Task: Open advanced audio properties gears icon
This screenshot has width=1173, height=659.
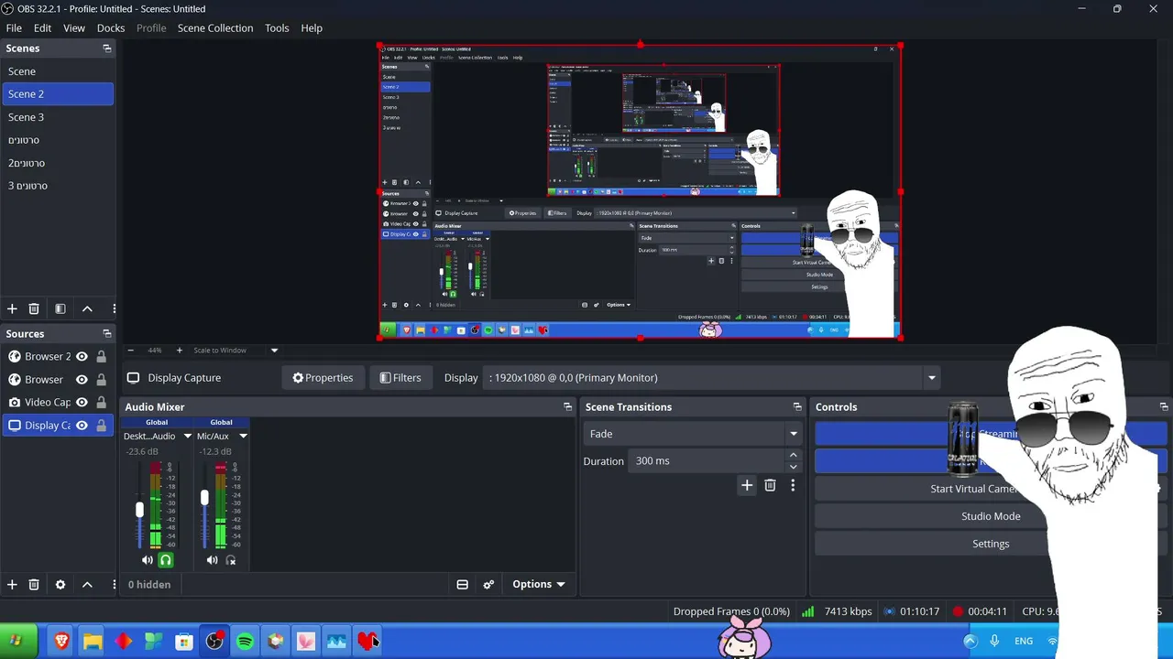Action: pyautogui.click(x=488, y=585)
